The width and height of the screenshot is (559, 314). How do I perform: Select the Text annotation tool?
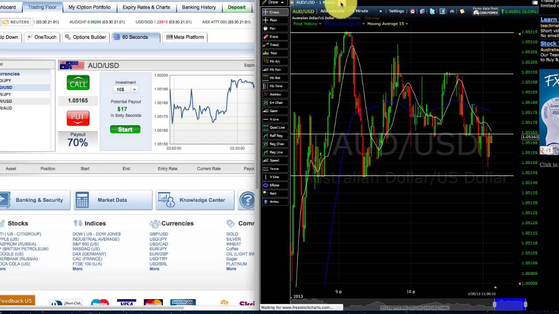tap(275, 53)
